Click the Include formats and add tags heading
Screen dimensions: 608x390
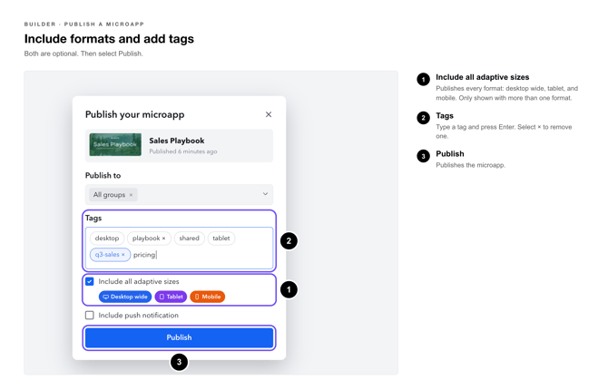click(109, 39)
